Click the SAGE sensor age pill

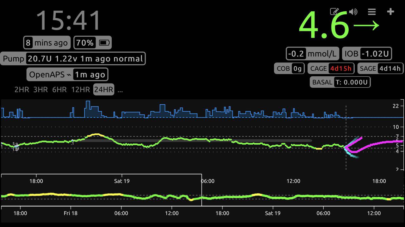381,68
